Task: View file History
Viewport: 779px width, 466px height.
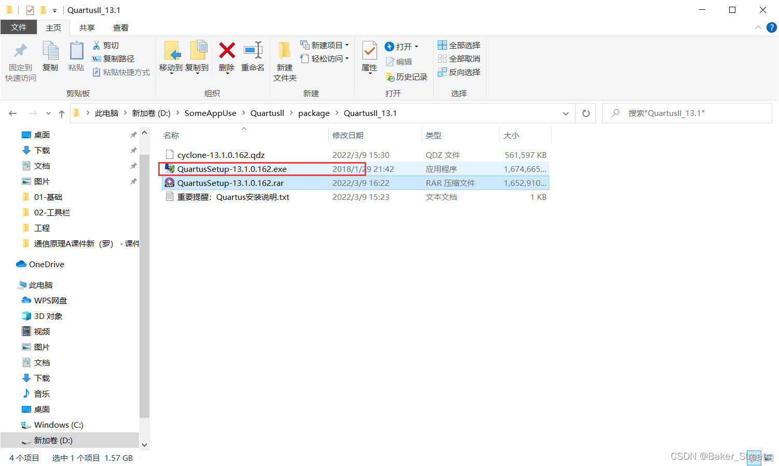Action: click(406, 77)
